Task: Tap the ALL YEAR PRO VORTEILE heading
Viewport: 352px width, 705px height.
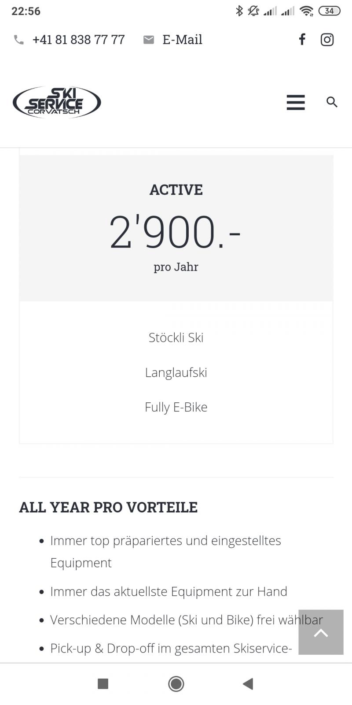Action: tap(108, 507)
